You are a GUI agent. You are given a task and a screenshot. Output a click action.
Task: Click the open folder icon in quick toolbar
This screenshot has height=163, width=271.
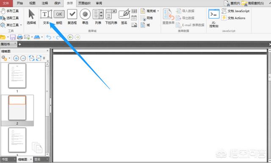(3, 37)
